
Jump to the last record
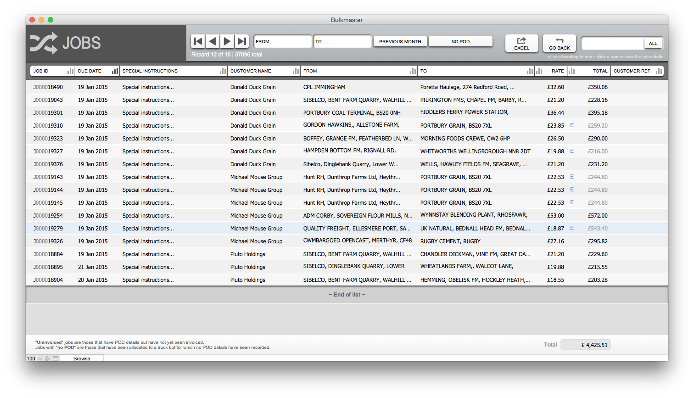(x=242, y=41)
